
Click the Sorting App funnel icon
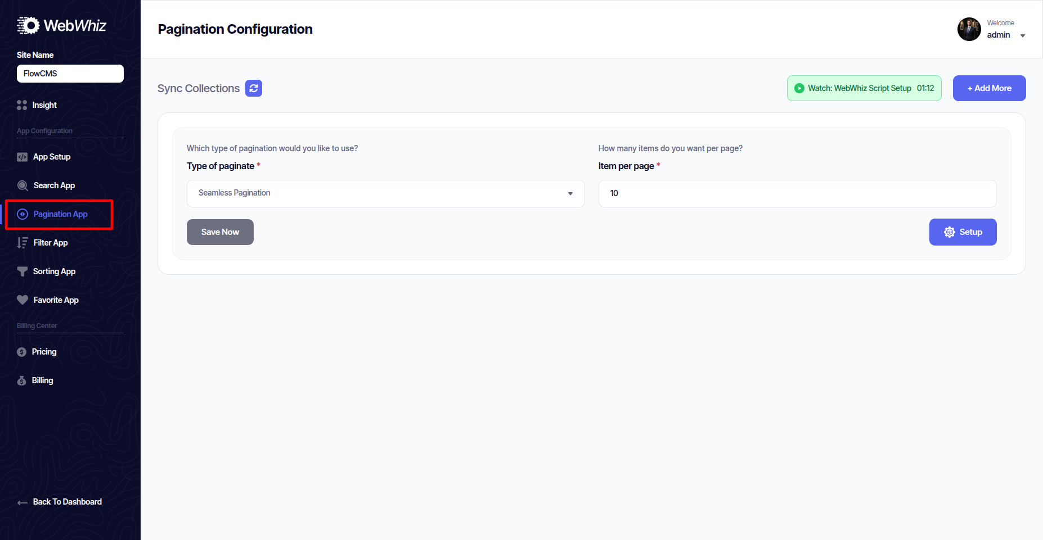coord(23,271)
